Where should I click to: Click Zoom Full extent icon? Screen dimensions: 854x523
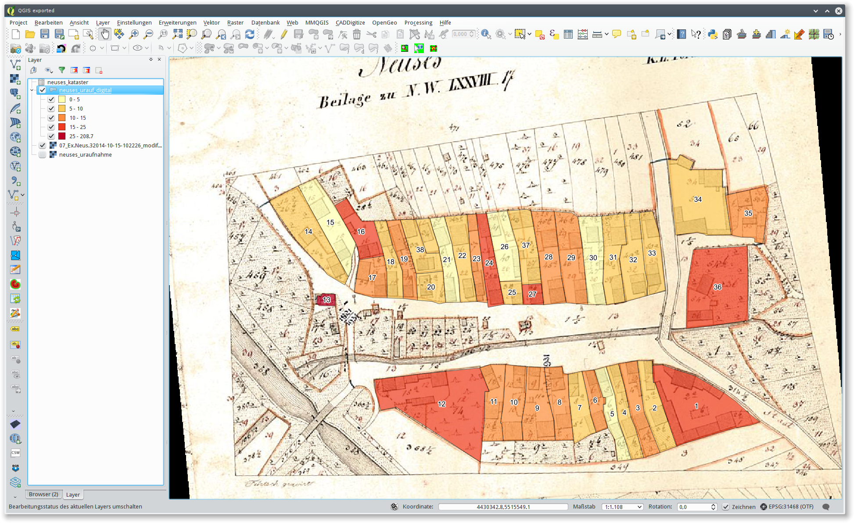click(x=177, y=34)
